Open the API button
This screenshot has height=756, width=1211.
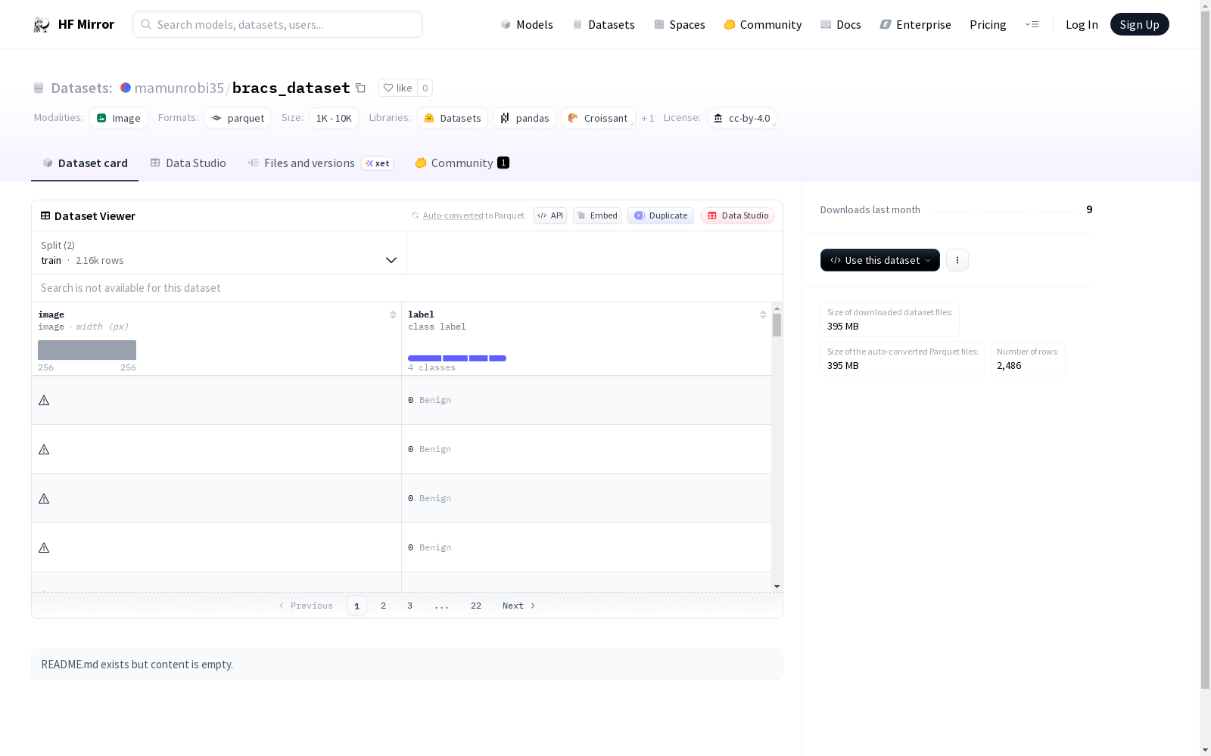point(550,215)
